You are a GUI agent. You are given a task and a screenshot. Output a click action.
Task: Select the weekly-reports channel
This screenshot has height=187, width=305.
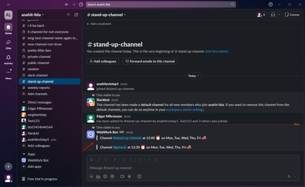pyautogui.click(x=39, y=87)
